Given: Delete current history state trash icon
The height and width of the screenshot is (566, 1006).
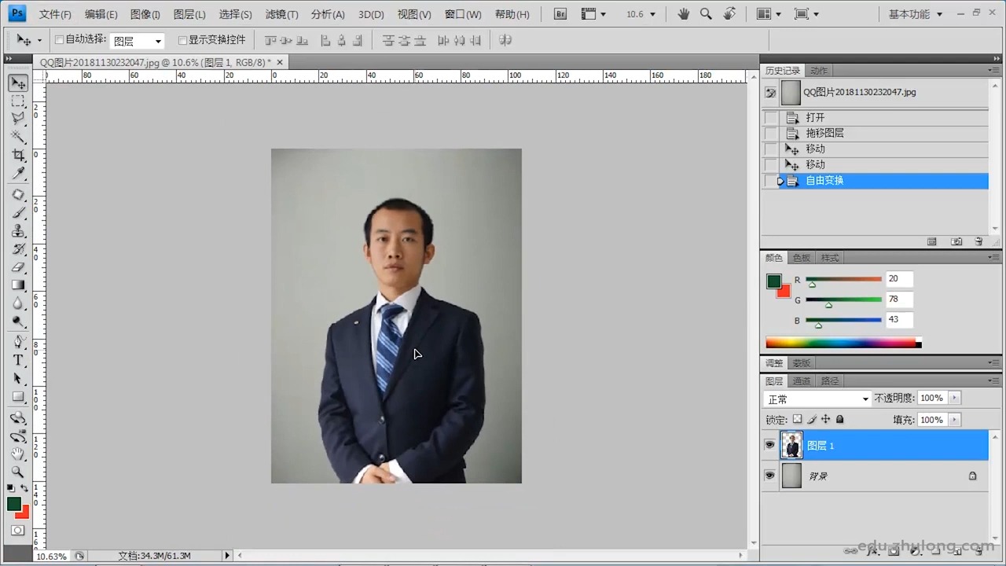Looking at the screenshot, I should pyautogui.click(x=978, y=241).
